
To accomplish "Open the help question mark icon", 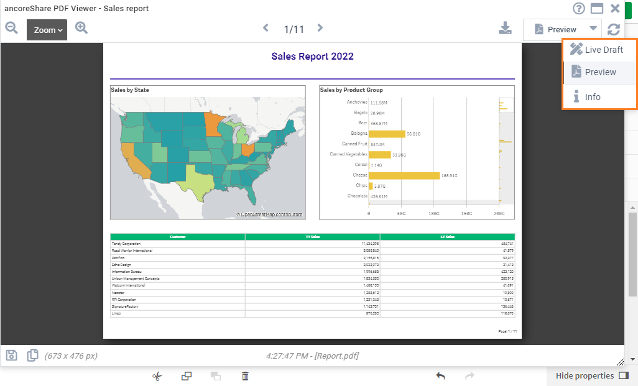I will coord(578,9).
